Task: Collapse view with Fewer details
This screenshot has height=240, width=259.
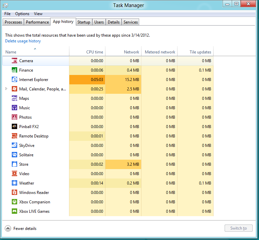Action: tap(21, 229)
